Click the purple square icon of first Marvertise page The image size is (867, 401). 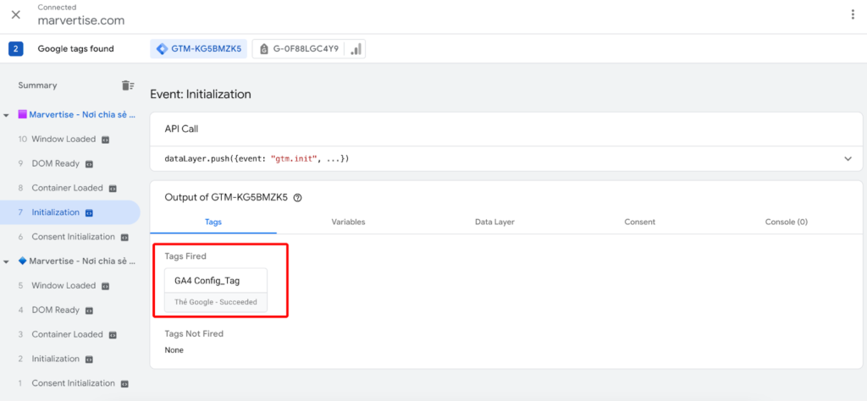pos(23,115)
